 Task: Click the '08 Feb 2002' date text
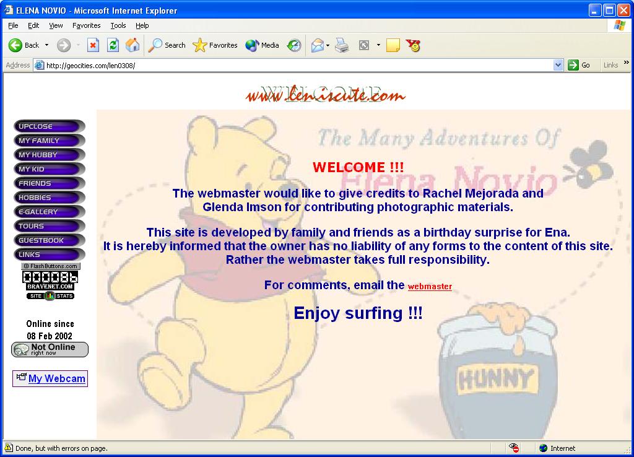[x=50, y=336]
